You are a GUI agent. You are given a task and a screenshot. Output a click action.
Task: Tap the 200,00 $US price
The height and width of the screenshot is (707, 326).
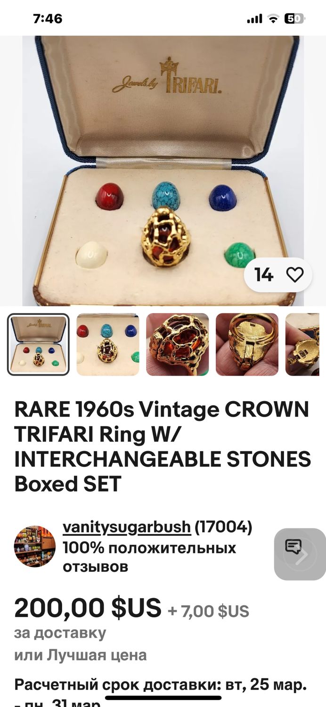(x=88, y=608)
